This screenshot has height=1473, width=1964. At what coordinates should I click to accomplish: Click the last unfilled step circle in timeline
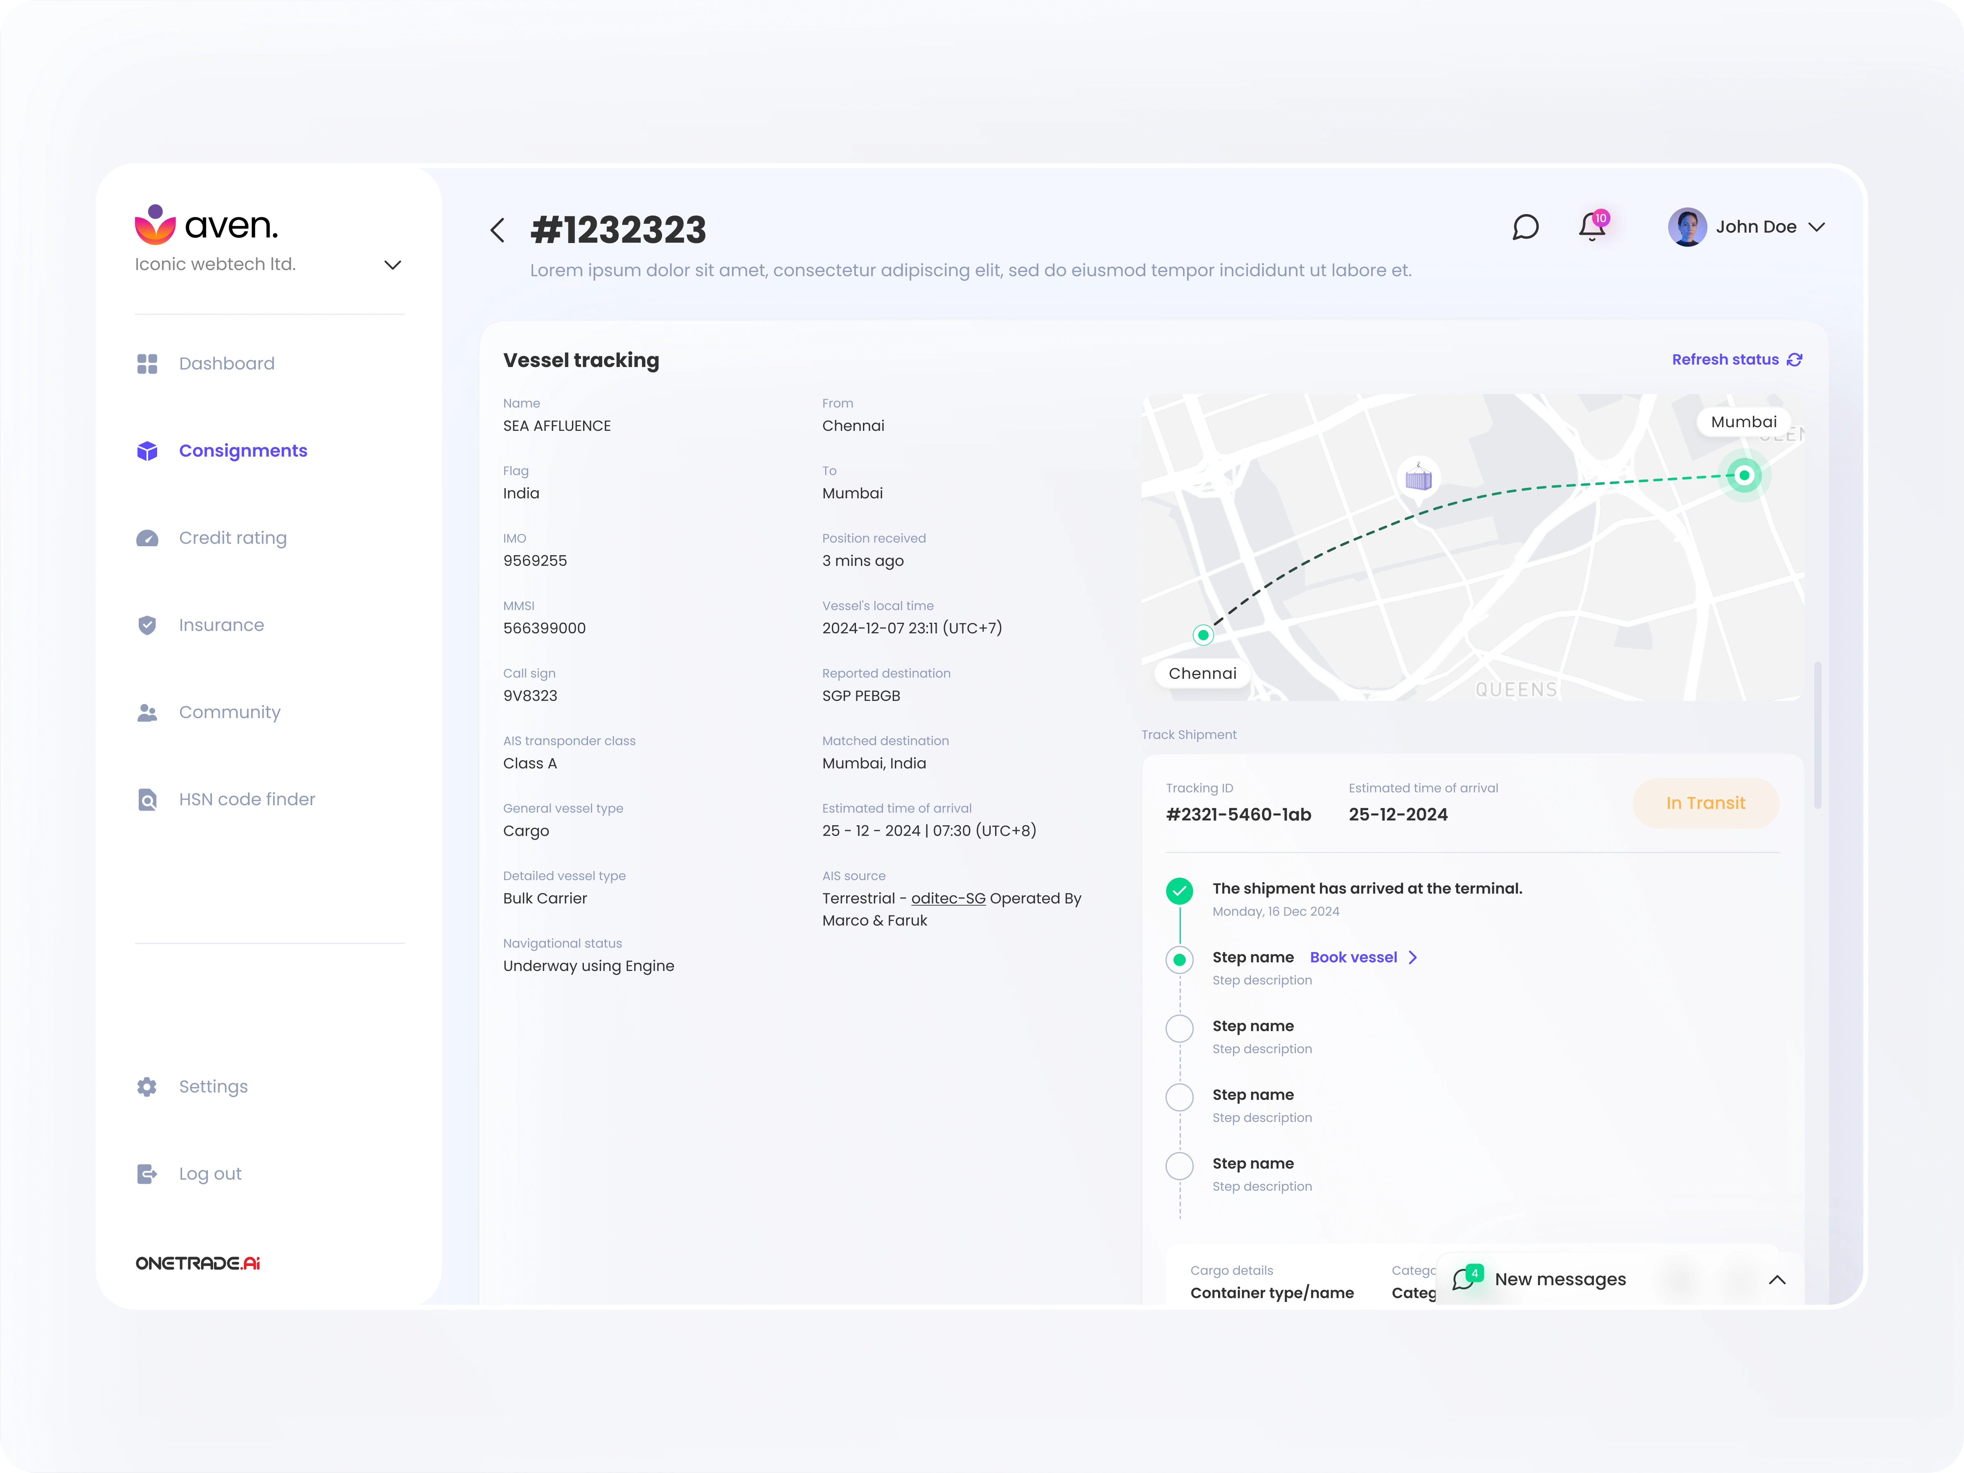pyautogui.click(x=1179, y=1166)
